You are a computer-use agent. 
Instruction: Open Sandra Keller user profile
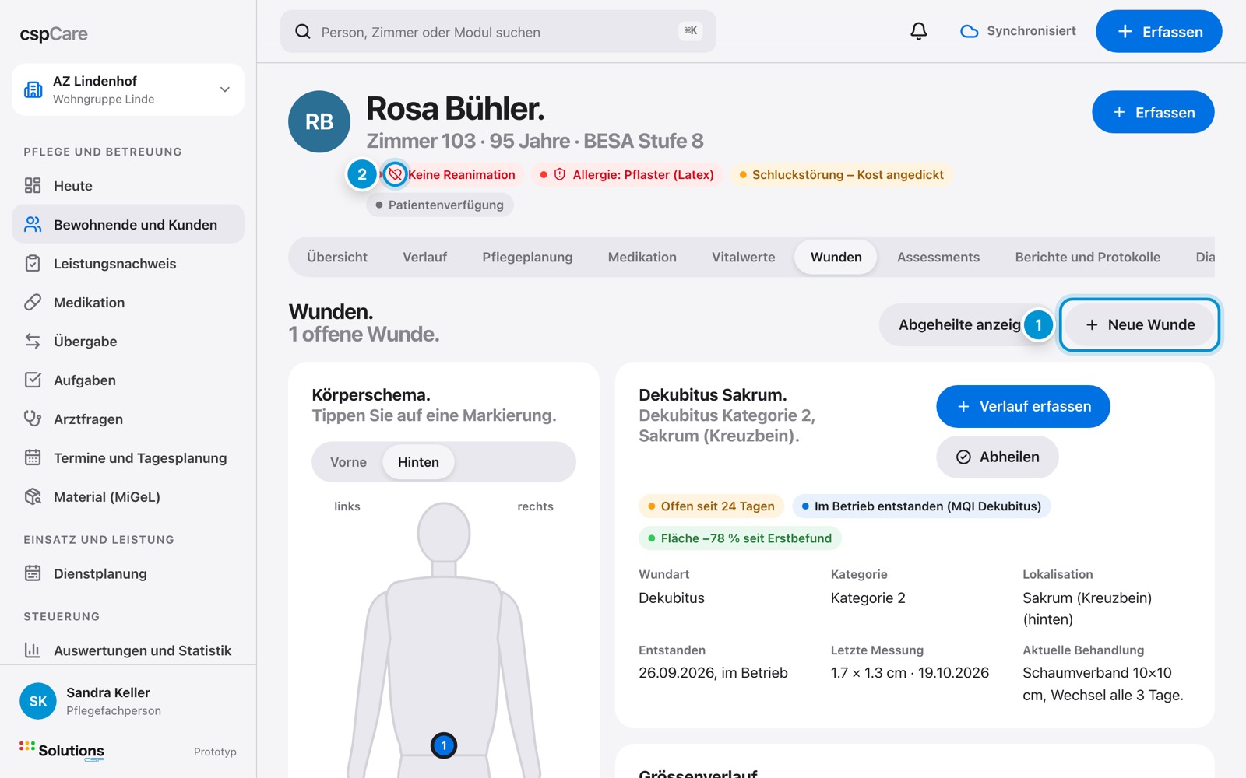point(128,701)
